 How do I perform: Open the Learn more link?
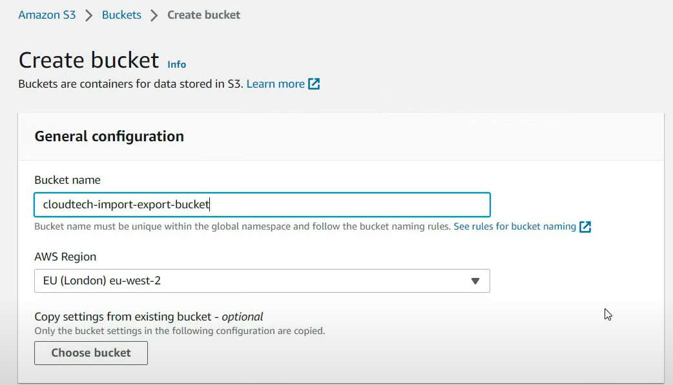click(276, 84)
